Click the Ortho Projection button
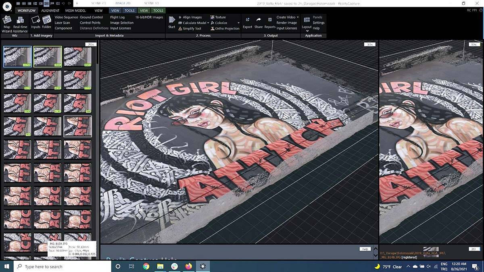Viewport: 484px width, 272px height. (226, 29)
